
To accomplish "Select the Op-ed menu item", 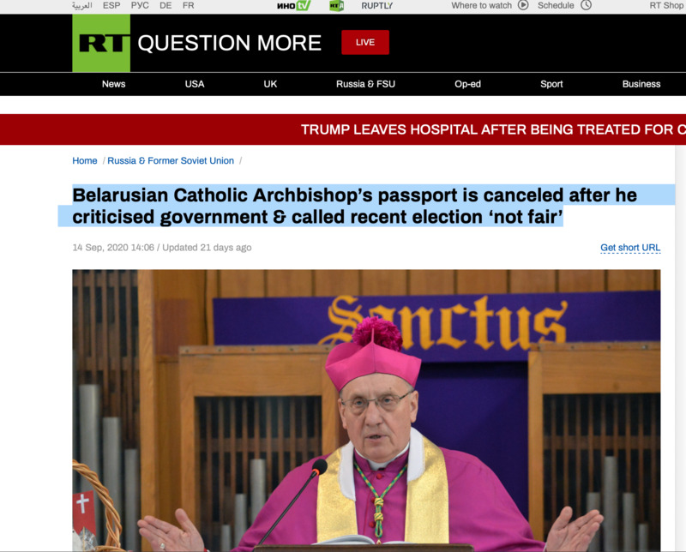I will 467,84.
